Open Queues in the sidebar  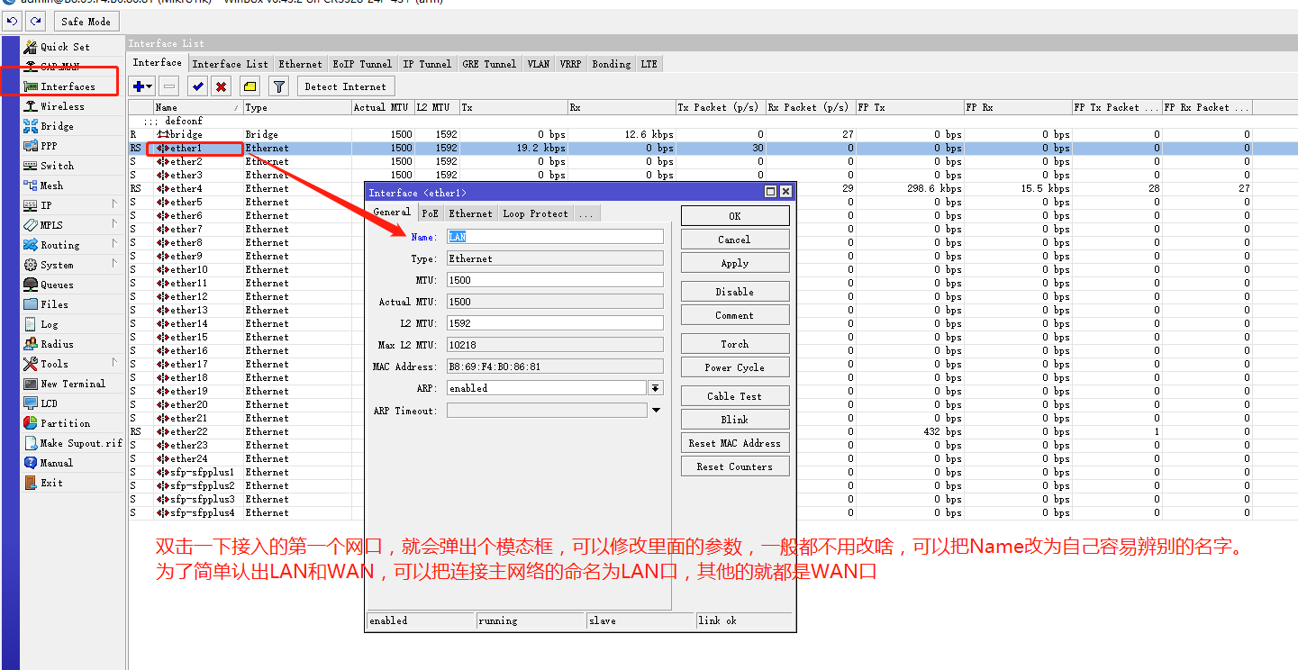[x=57, y=285]
